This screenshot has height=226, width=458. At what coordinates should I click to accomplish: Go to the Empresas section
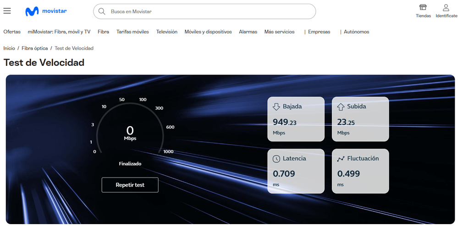click(319, 32)
